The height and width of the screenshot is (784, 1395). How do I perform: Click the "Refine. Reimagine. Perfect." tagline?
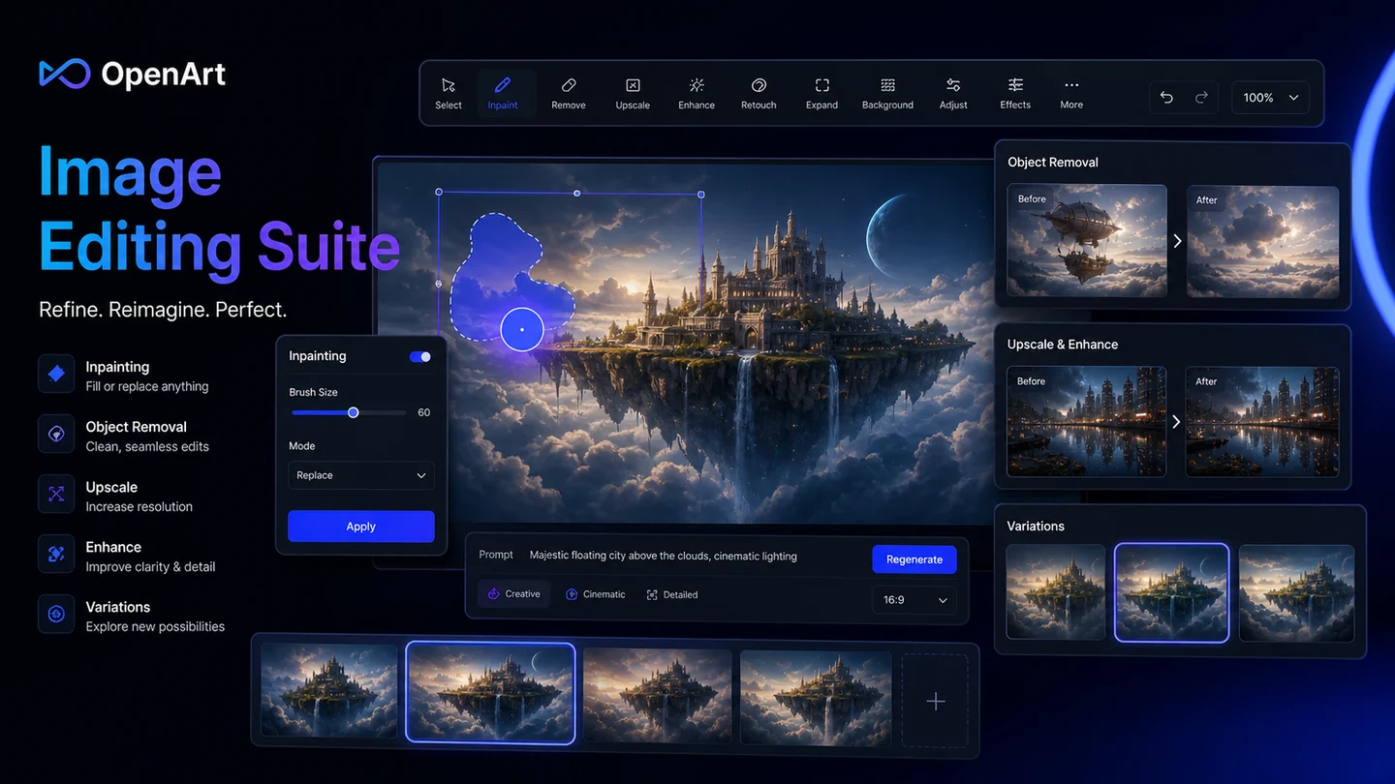[x=163, y=310]
